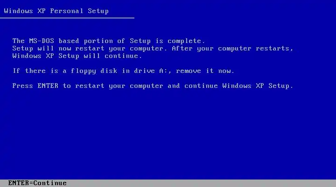
Task: Click the word 'ENTER' in Press ENTER line
Action: point(48,86)
